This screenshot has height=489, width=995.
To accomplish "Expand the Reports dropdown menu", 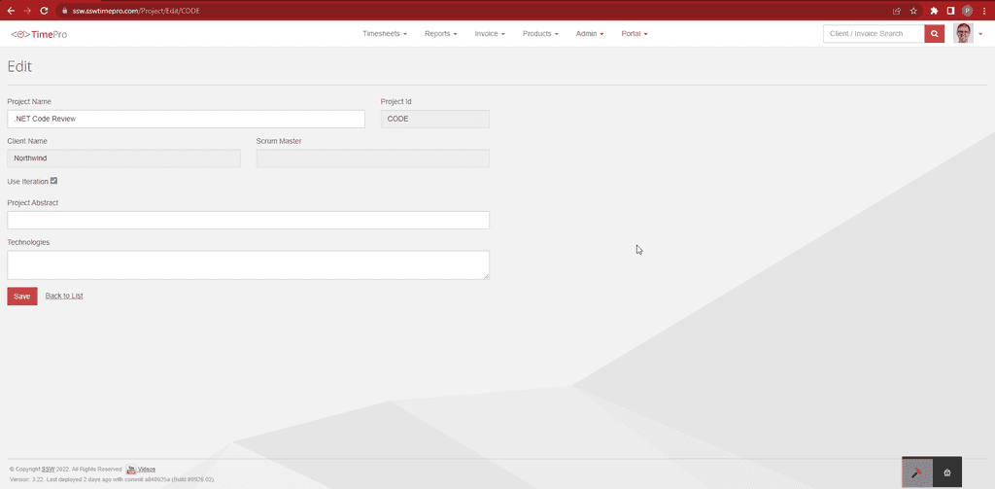I will (440, 34).
